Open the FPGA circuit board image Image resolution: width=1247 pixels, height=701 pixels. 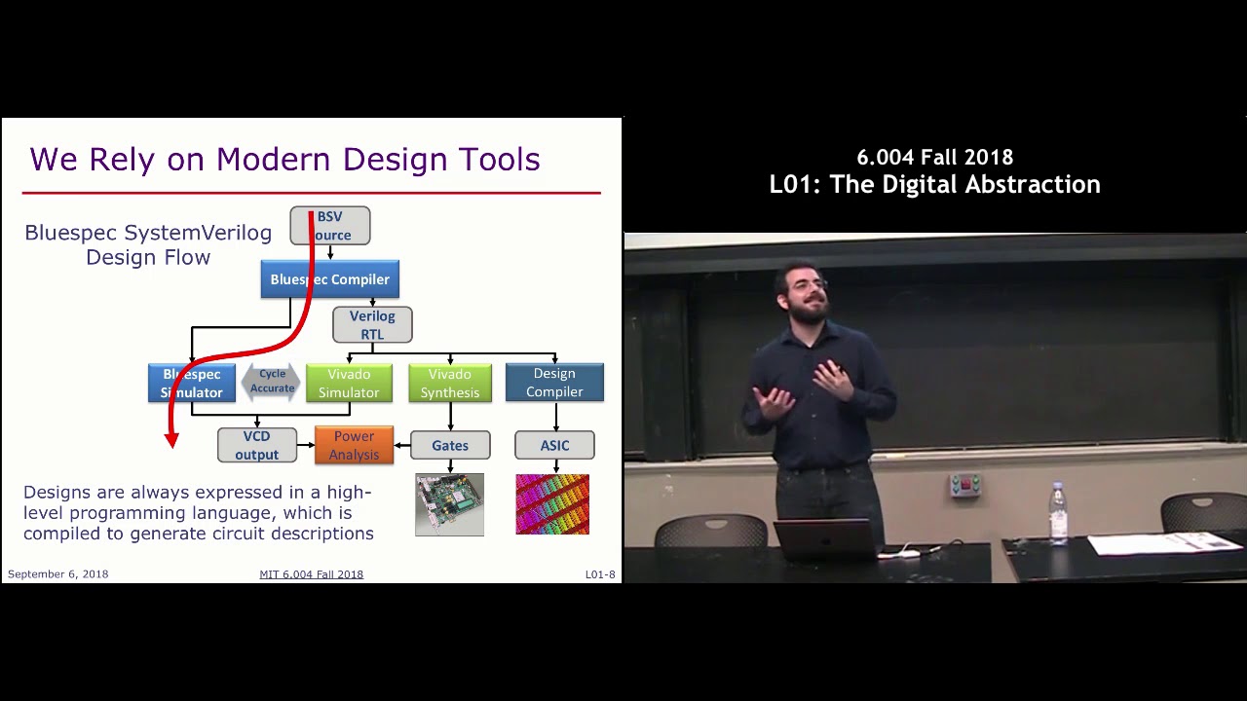click(x=449, y=504)
